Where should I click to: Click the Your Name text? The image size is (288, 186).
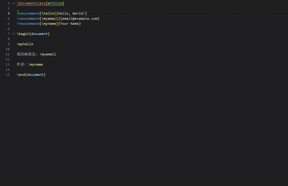[69, 23]
